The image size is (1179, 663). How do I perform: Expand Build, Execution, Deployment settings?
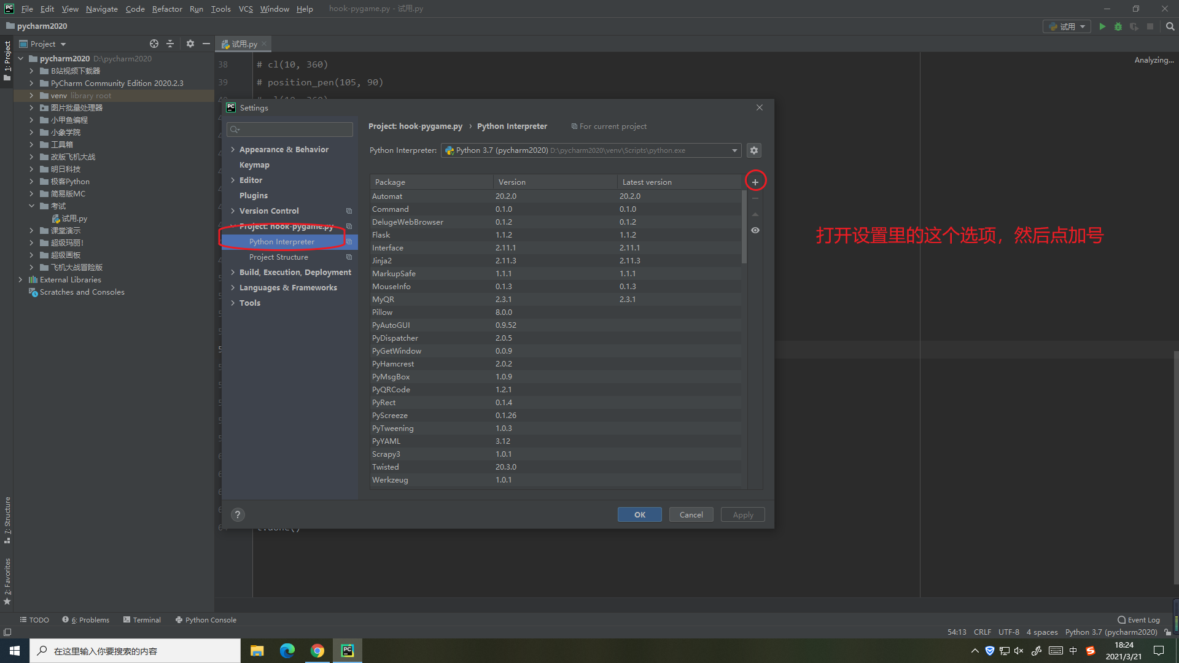(233, 272)
